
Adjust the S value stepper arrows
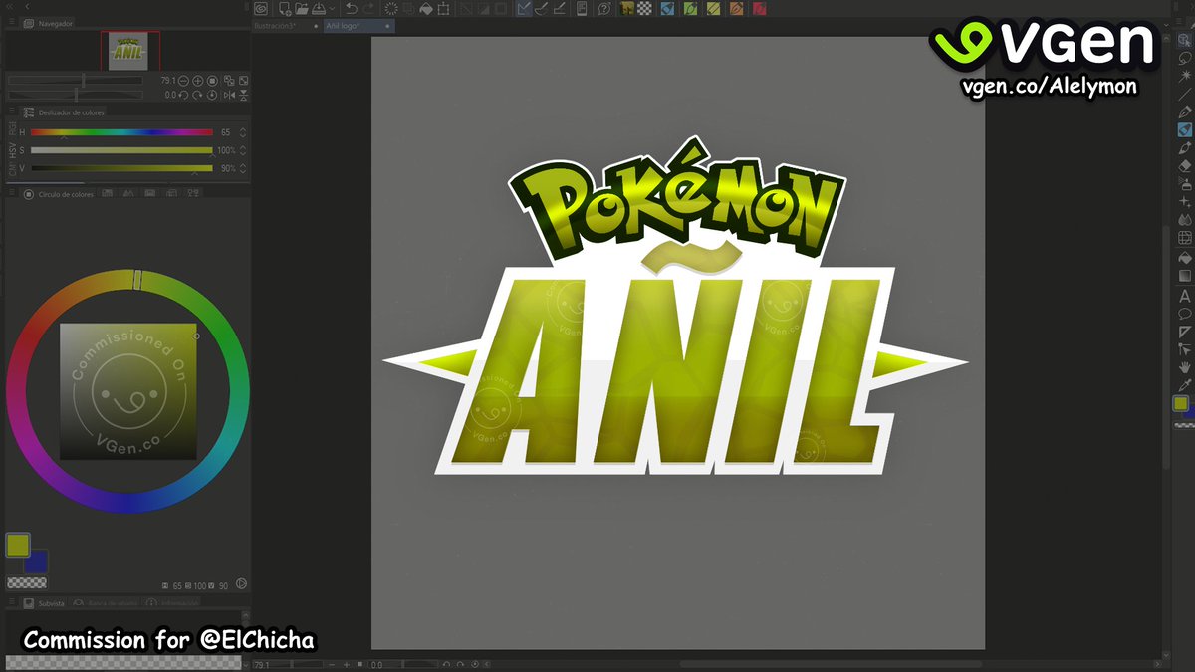pos(243,150)
